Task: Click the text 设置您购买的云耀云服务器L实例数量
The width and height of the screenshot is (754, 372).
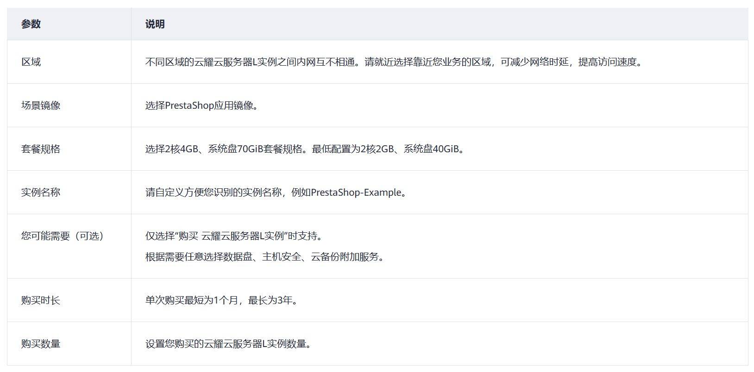Action: click(x=229, y=344)
